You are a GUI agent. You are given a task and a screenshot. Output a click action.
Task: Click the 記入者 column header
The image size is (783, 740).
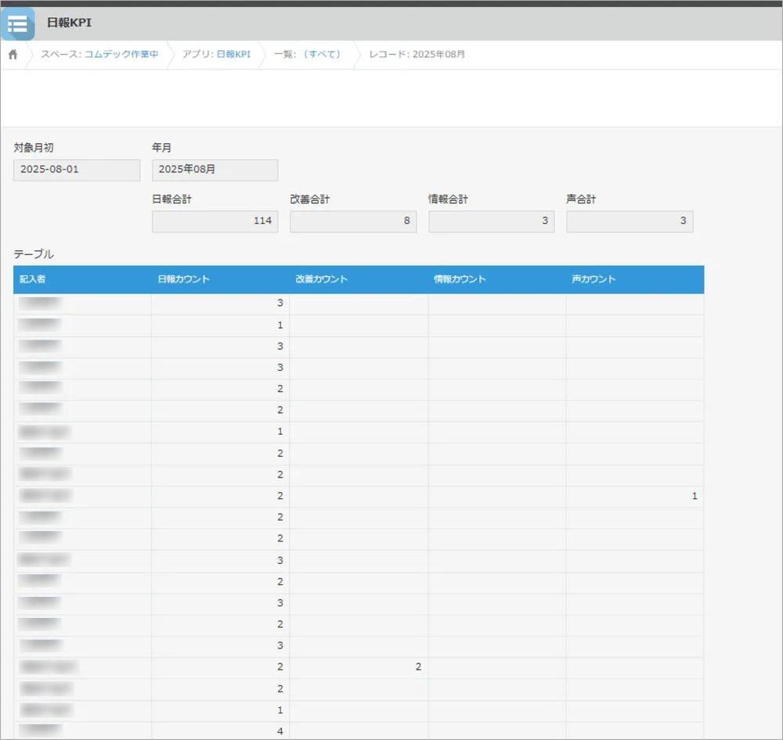82,279
